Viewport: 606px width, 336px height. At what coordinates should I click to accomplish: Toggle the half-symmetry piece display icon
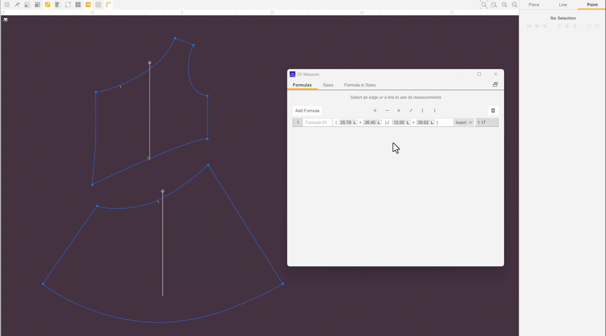(58, 5)
